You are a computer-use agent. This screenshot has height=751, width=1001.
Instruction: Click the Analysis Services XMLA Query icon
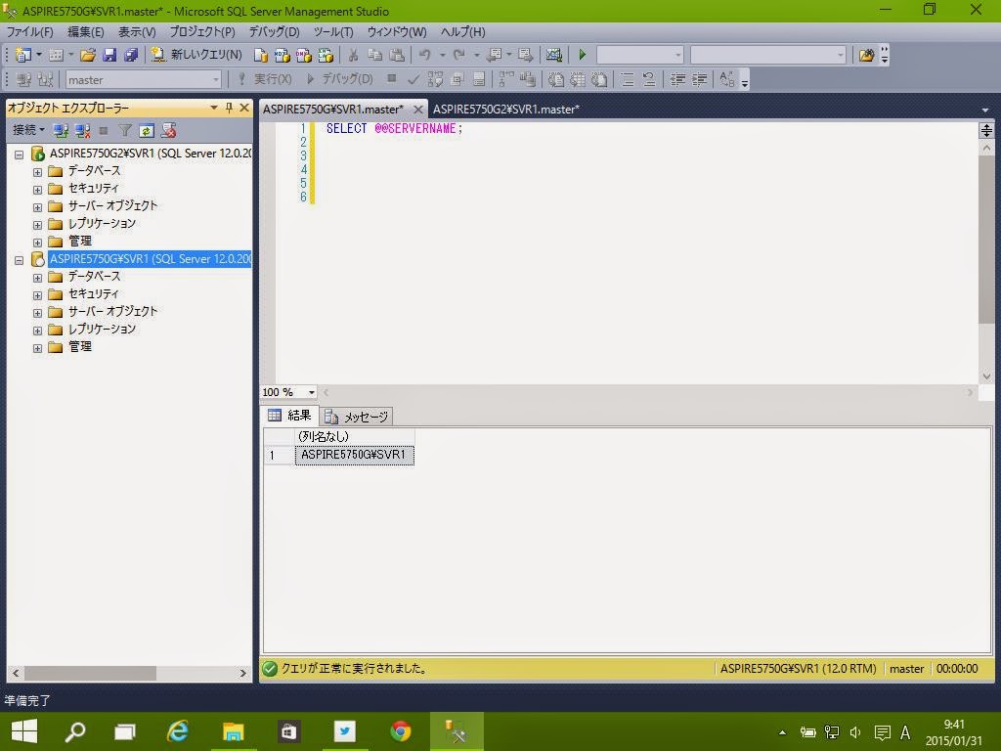(x=326, y=56)
